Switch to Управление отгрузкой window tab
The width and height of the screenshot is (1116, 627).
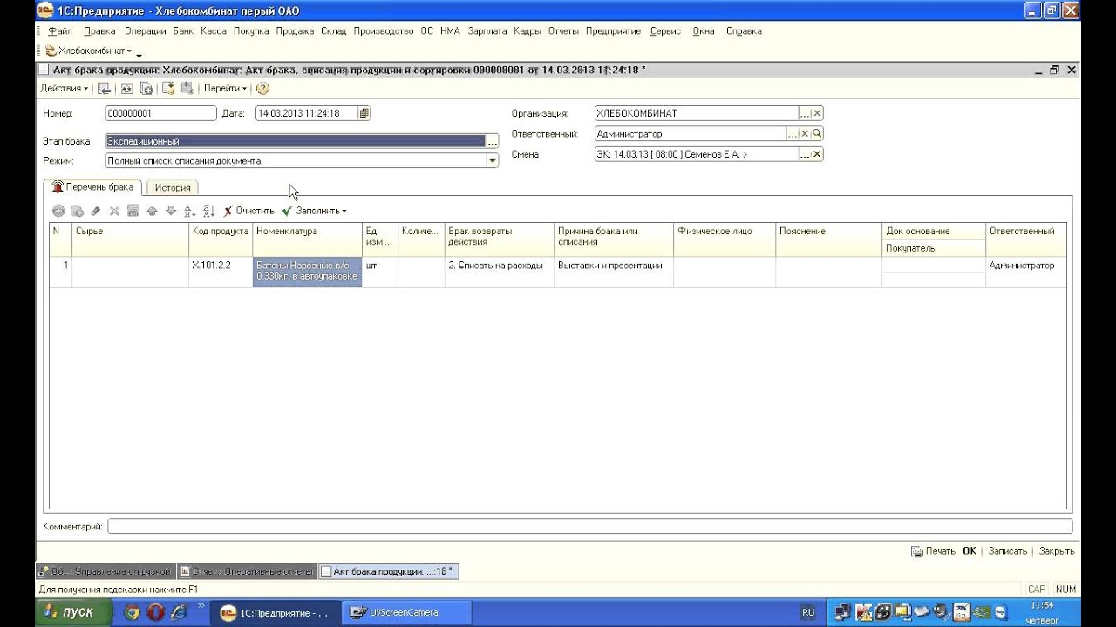pyautogui.click(x=105, y=571)
